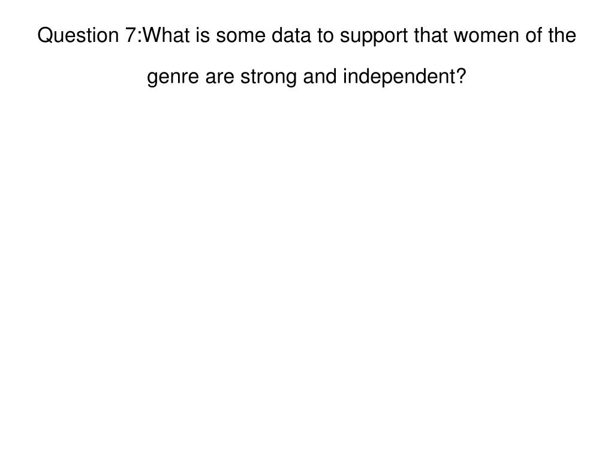Click the word "strong" in the second line
The image size is (614, 460).
(x=268, y=77)
